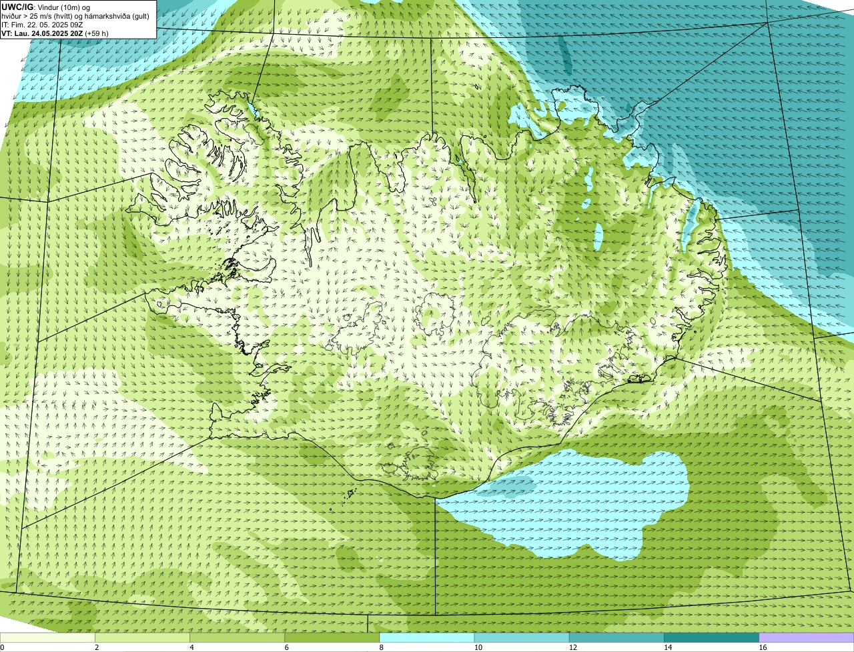Click the colorbar tick label 12
Image resolution: width=854 pixels, height=652 pixels.
click(573, 647)
